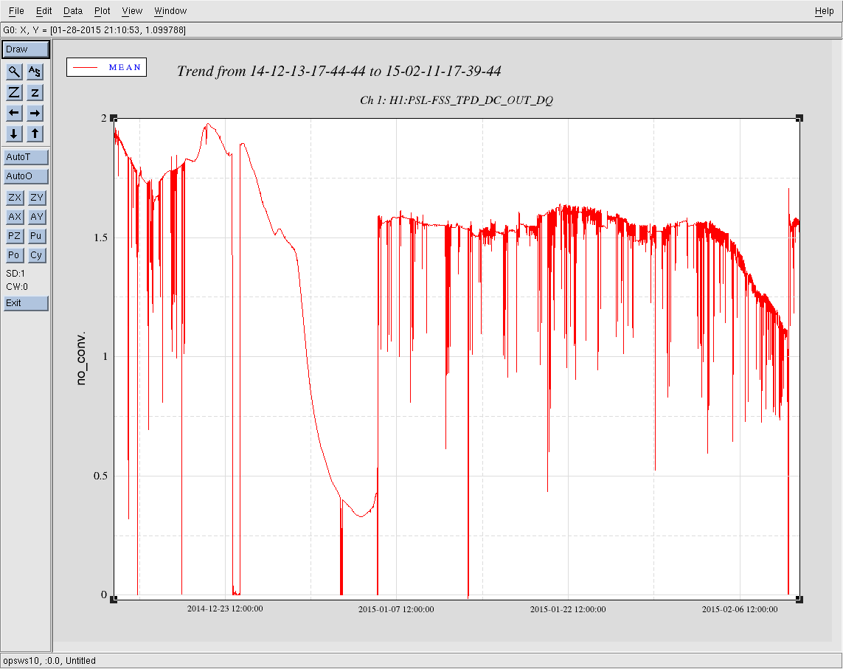The width and height of the screenshot is (843, 669).
Task: Click the PZ button
Action: (15, 236)
